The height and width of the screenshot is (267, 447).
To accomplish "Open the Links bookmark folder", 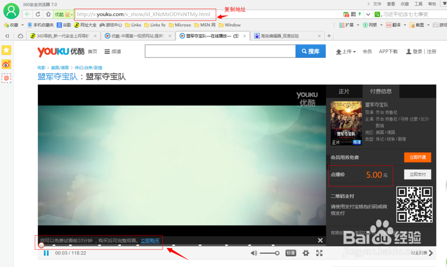I will [x=133, y=25].
